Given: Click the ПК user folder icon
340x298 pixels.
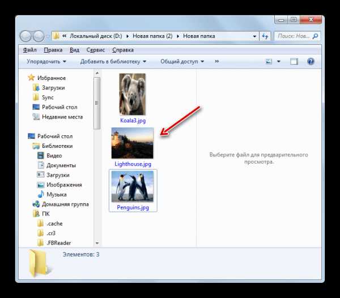Looking at the screenshot, I should point(36,214).
